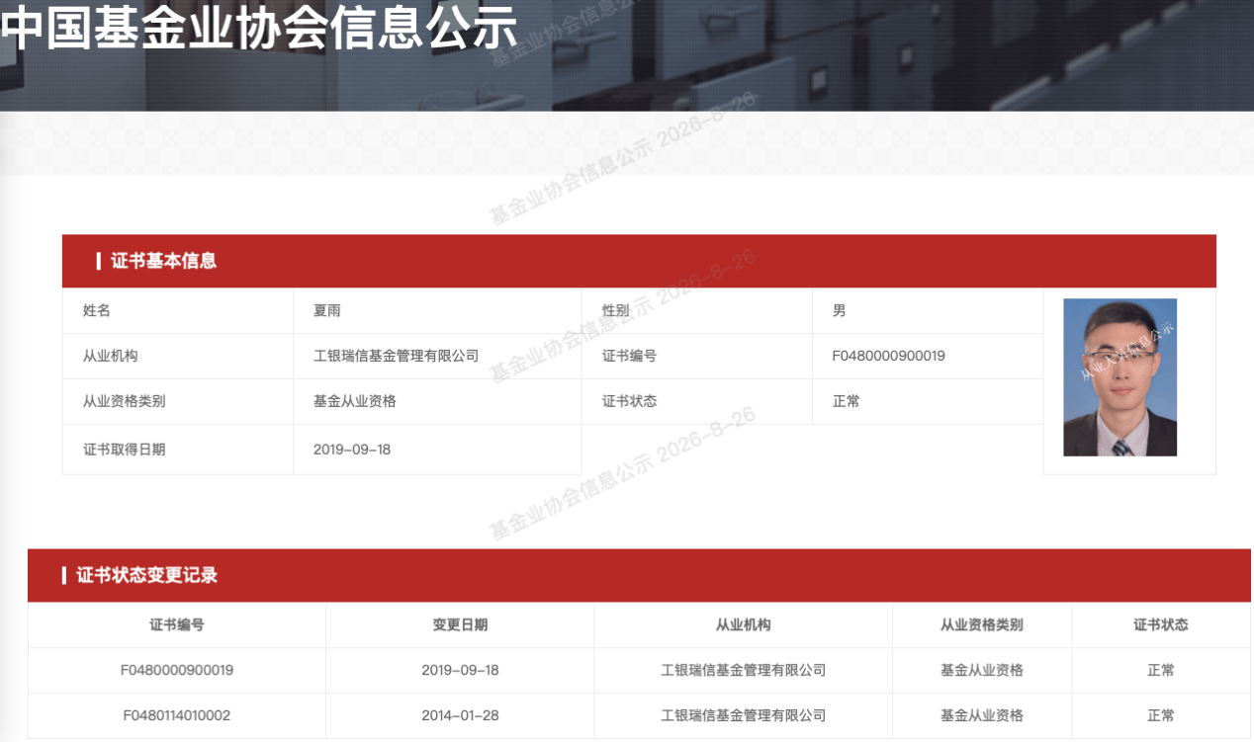The height and width of the screenshot is (742, 1254).
Task: Click the 证书状态 column header in change records
Action: pyautogui.click(x=1161, y=624)
